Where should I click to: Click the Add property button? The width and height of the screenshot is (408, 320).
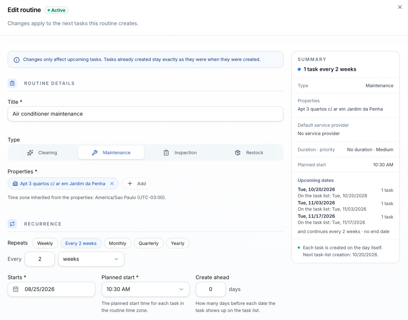click(x=137, y=183)
